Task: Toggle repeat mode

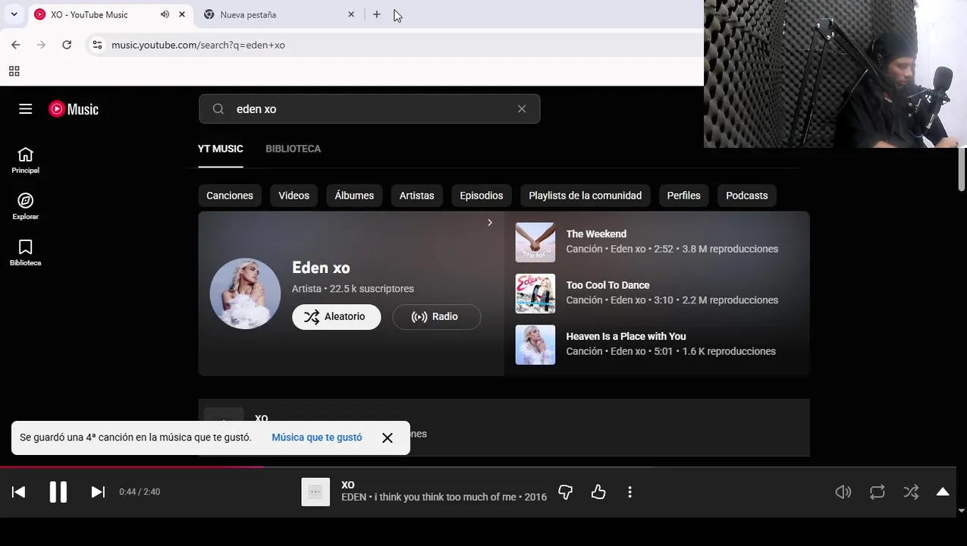Action: (x=878, y=492)
